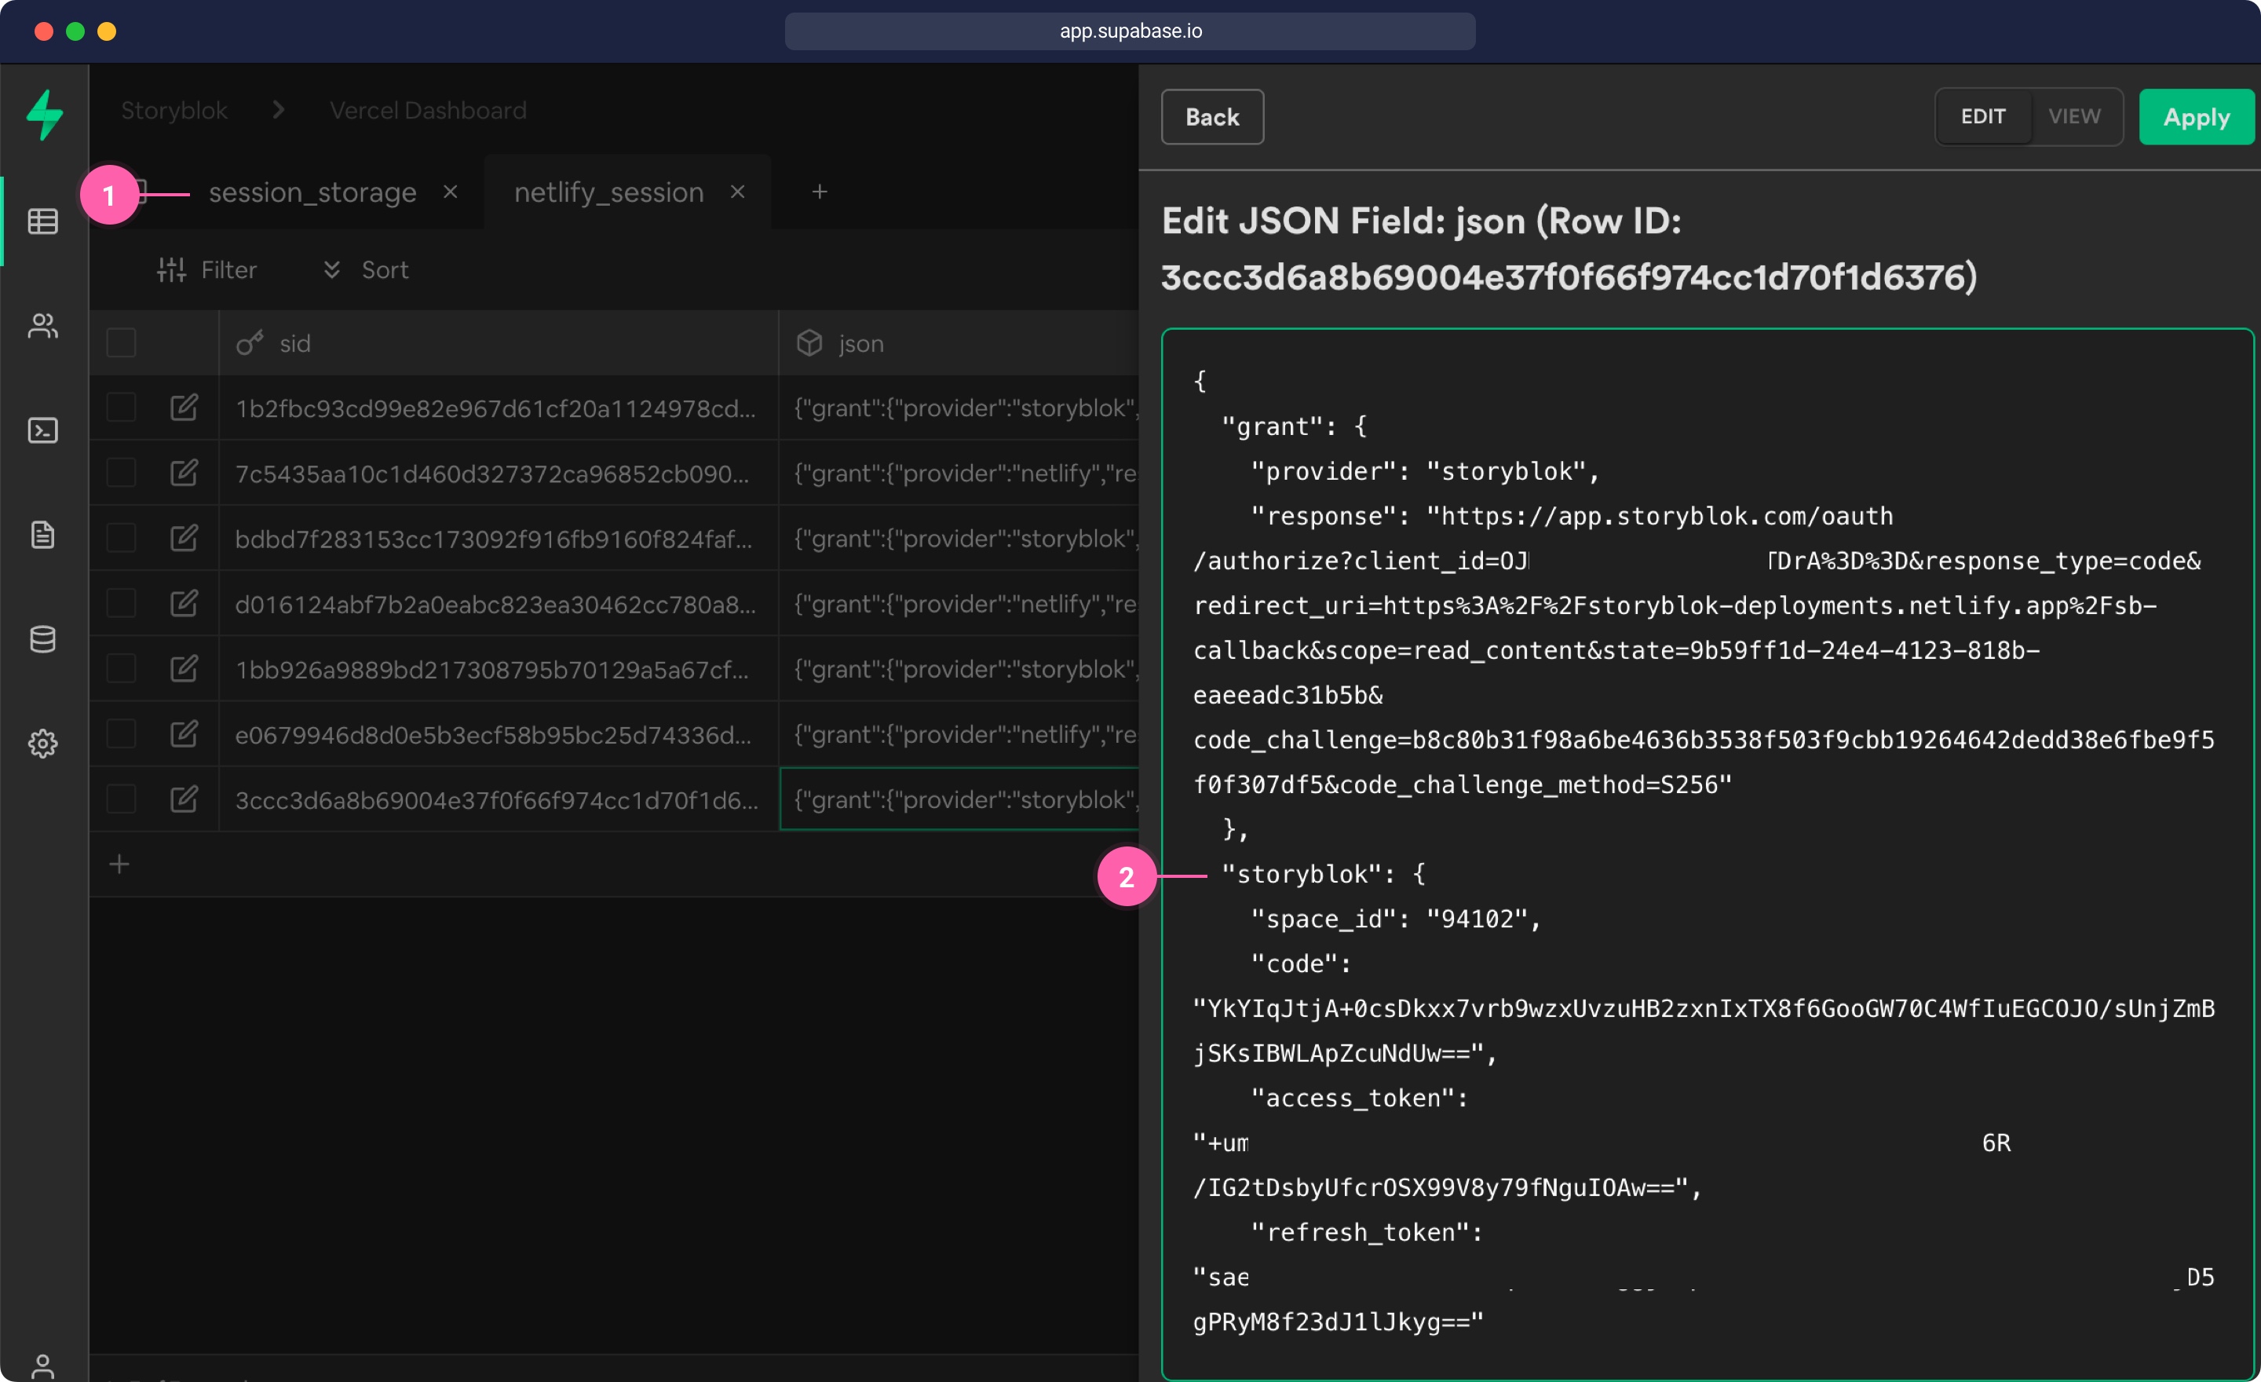Switch to the netlify_session tab
Screen dimensions: 2261x1382
click(x=608, y=192)
